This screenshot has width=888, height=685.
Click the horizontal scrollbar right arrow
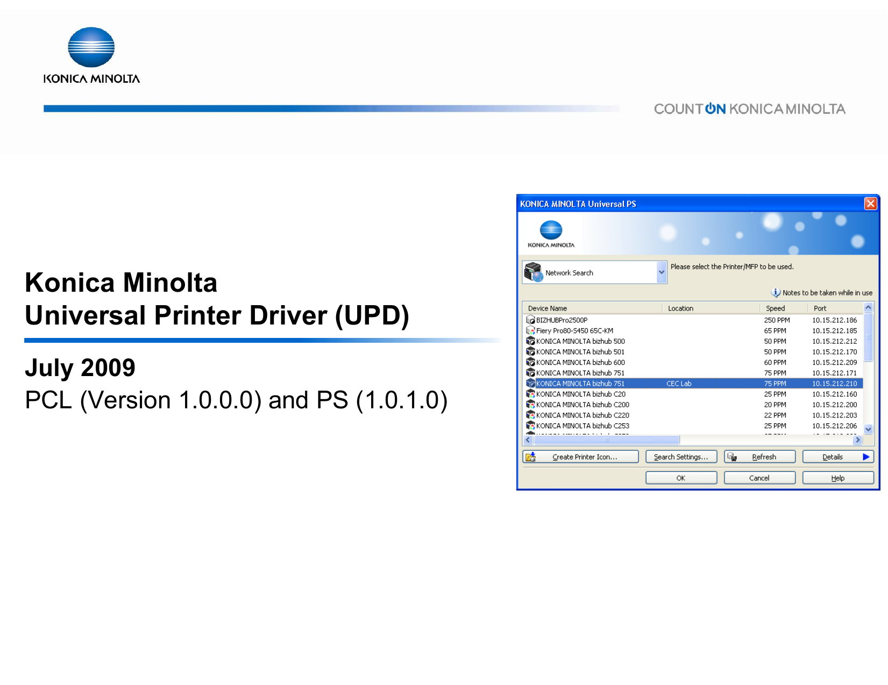pyautogui.click(x=857, y=440)
